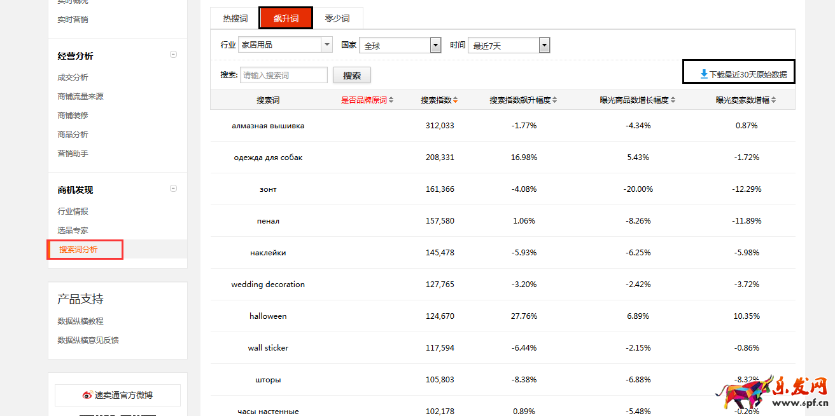Image resolution: width=835 pixels, height=416 pixels.
Task: Click search term одежда для собак
Action: click(268, 158)
